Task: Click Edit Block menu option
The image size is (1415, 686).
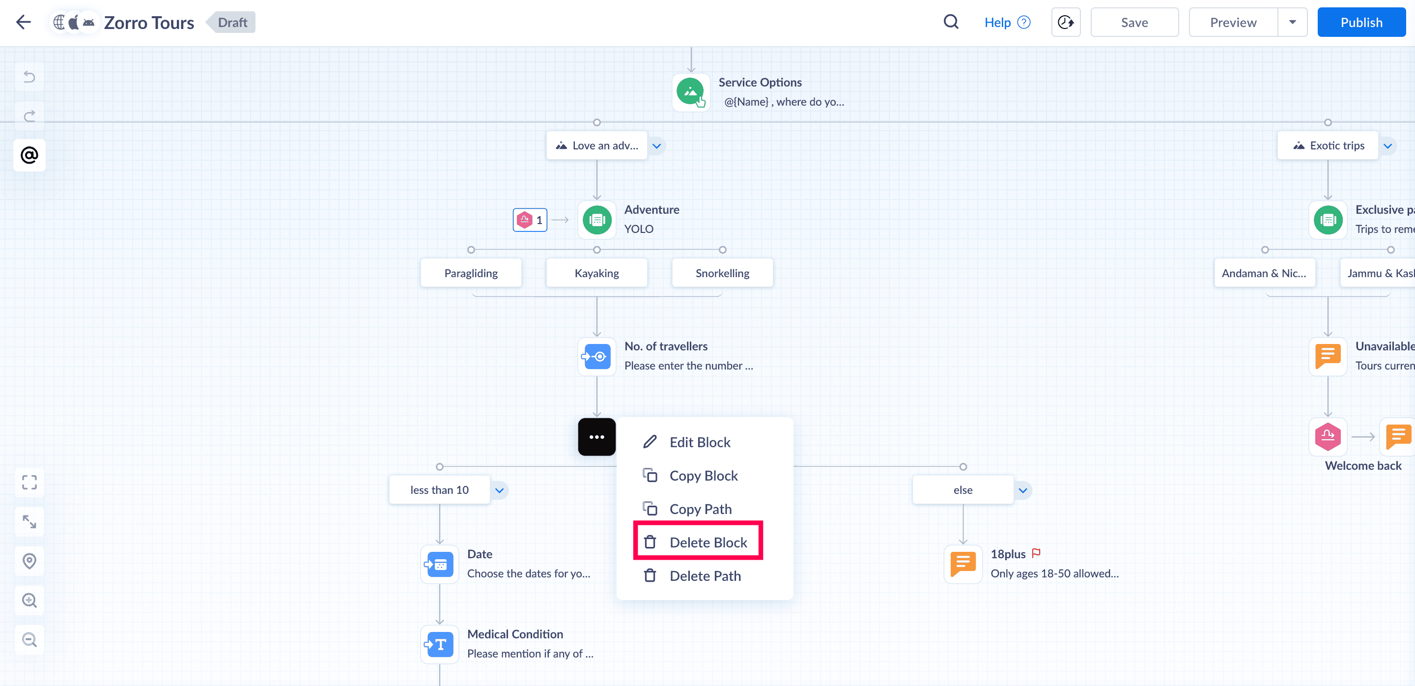Action: (699, 442)
